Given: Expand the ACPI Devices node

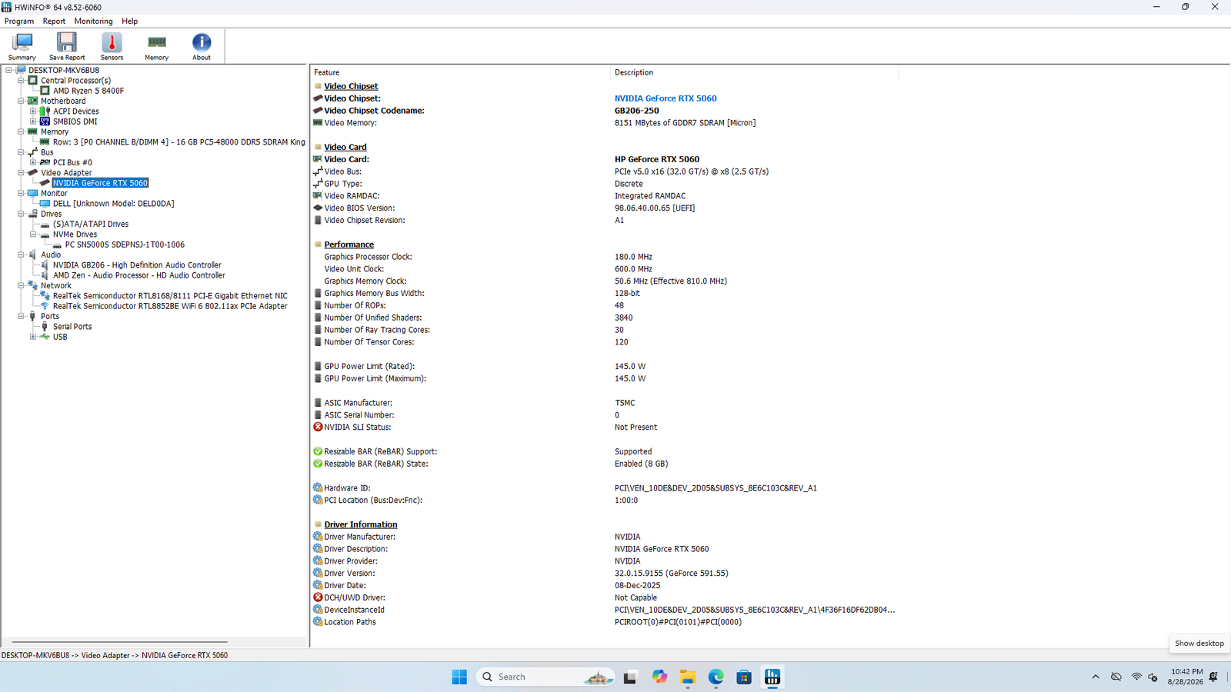Looking at the screenshot, I should pos(33,111).
